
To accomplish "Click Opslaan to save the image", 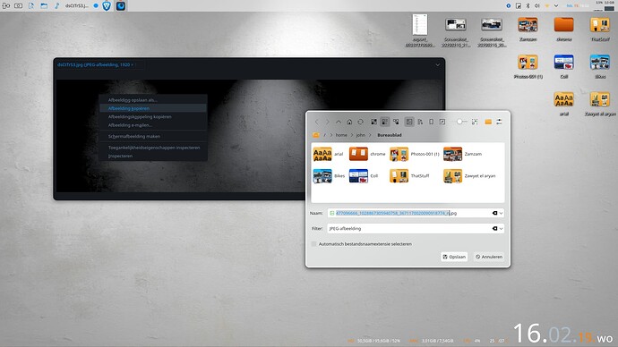I will [x=454, y=257].
